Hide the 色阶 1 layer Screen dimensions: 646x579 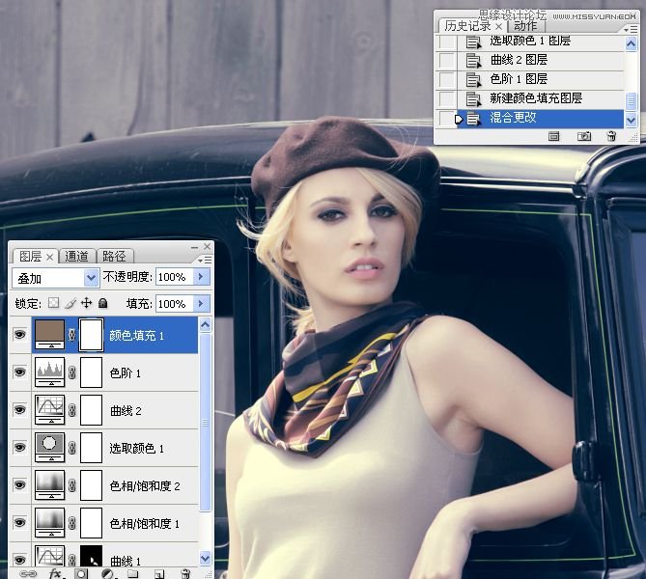pyautogui.click(x=19, y=372)
